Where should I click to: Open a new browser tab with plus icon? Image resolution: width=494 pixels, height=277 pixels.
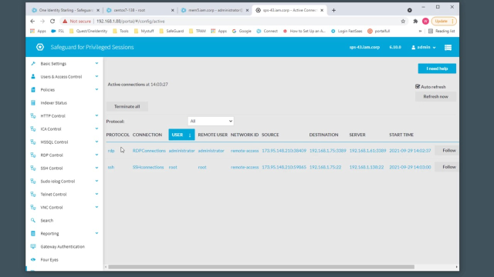click(333, 10)
